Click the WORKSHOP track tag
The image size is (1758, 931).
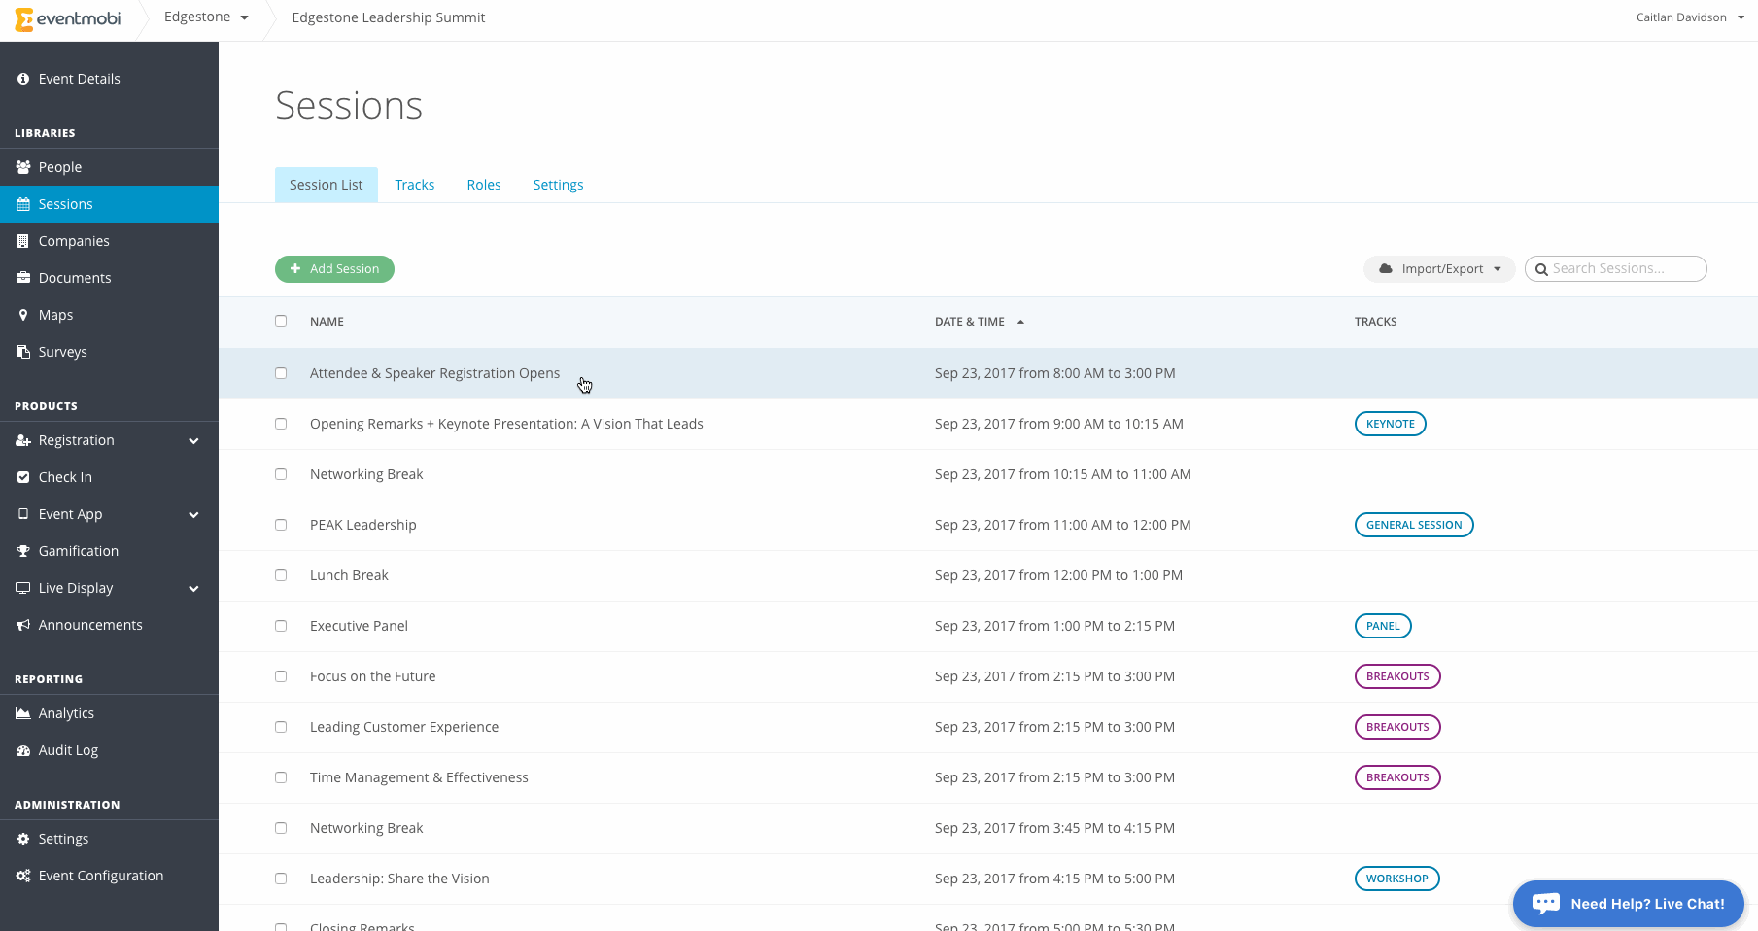click(x=1396, y=879)
